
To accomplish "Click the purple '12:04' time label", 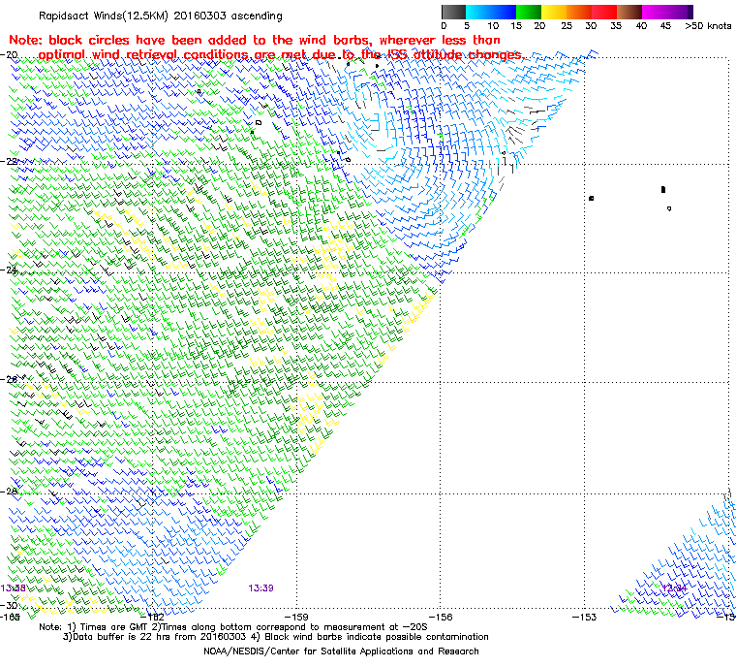I will tap(674, 588).
